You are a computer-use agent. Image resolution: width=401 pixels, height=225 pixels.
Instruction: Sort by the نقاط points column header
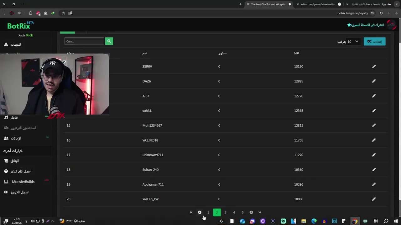pos(296,53)
